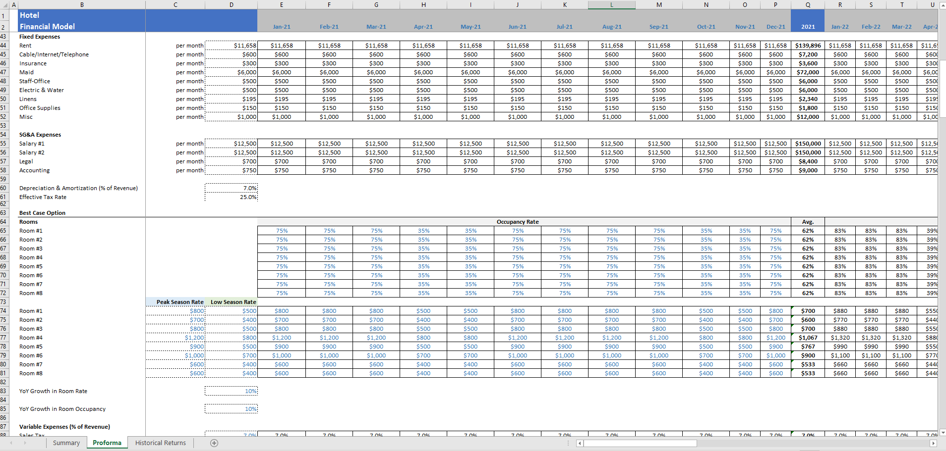Click YoY Growth in Room Occupancy 10% cell
The width and height of the screenshot is (946, 451).
point(231,409)
